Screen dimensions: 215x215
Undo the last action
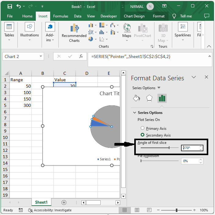tap(19, 6)
